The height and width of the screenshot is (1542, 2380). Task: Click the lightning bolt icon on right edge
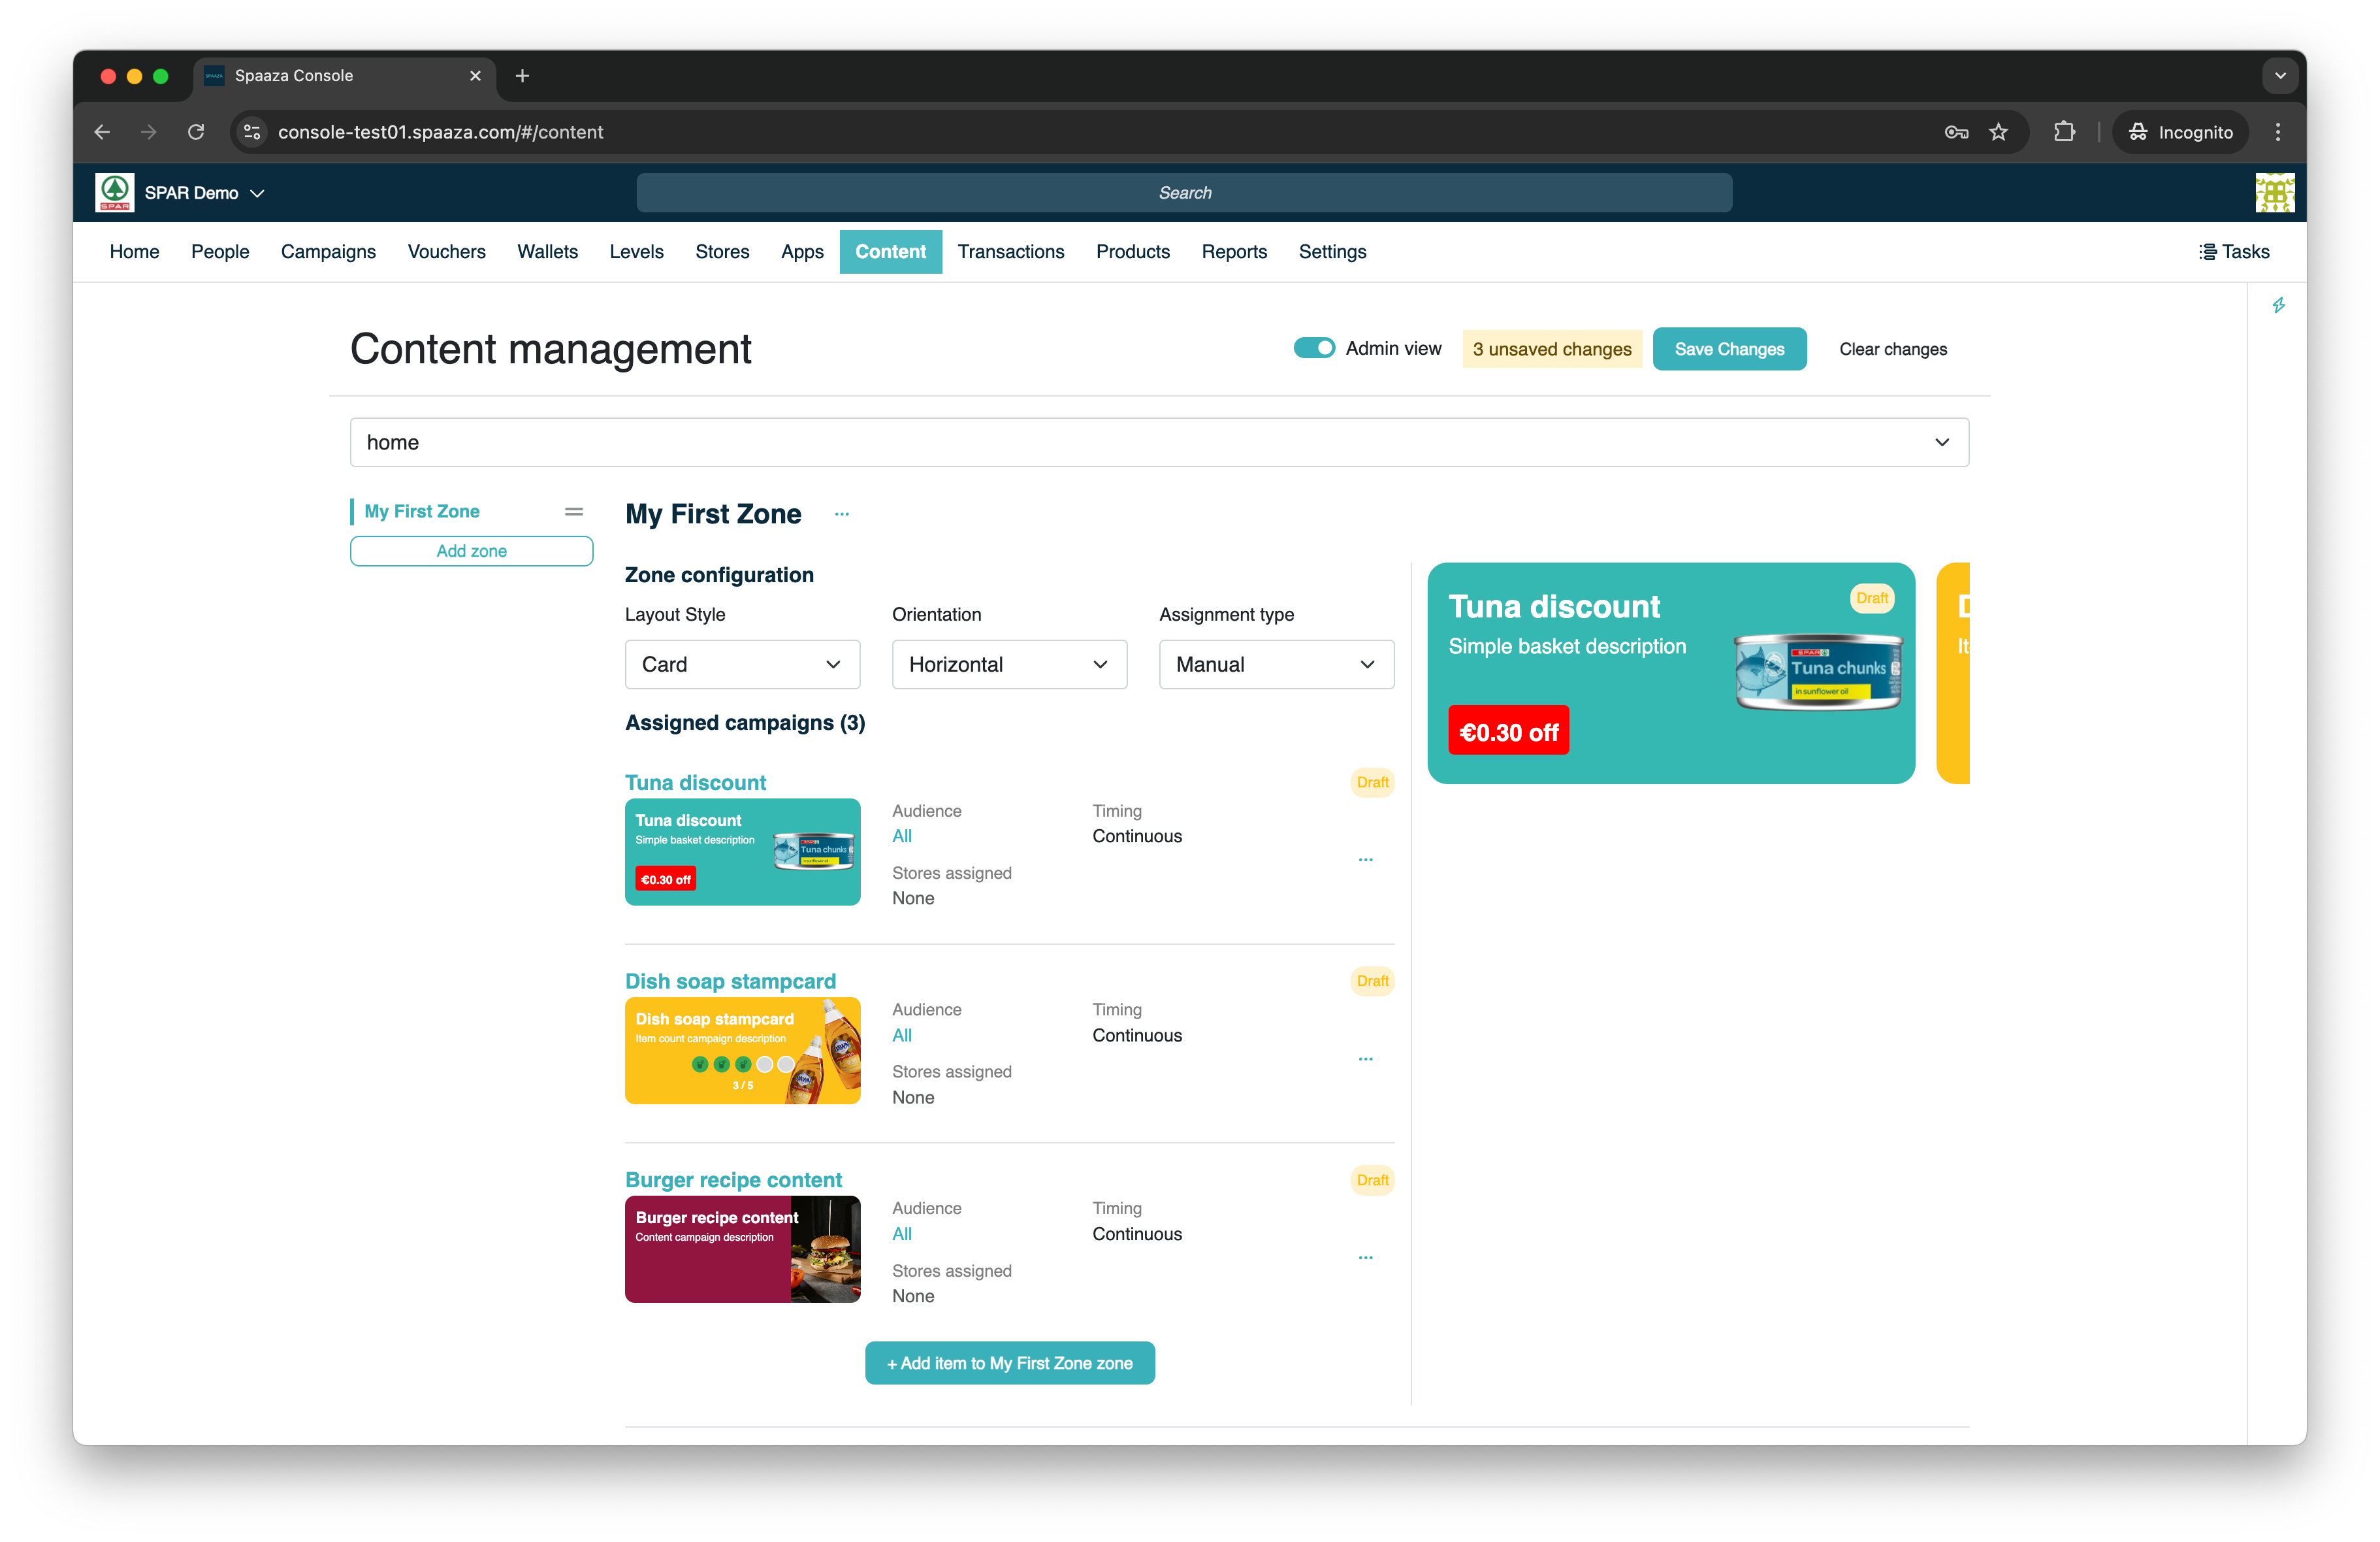2278,305
